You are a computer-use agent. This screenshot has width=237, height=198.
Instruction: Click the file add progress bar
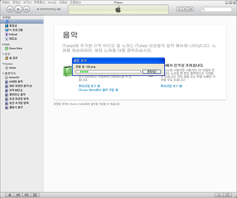(x=108, y=72)
